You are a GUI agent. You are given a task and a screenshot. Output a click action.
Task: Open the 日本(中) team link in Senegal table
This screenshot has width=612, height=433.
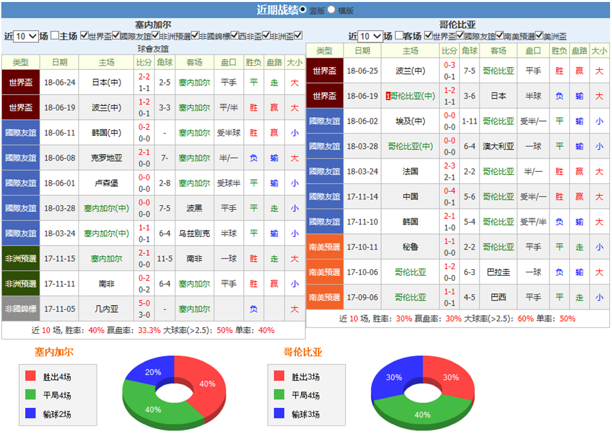[107, 82]
